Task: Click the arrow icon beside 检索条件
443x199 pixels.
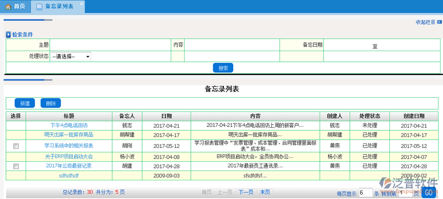Action: pos(8,34)
